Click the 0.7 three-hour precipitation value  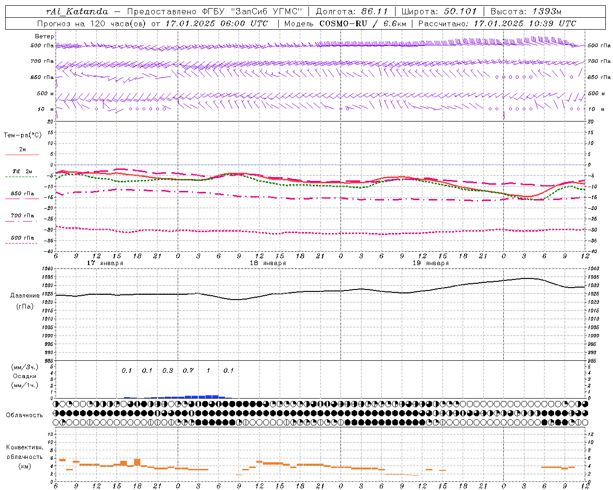click(x=188, y=371)
